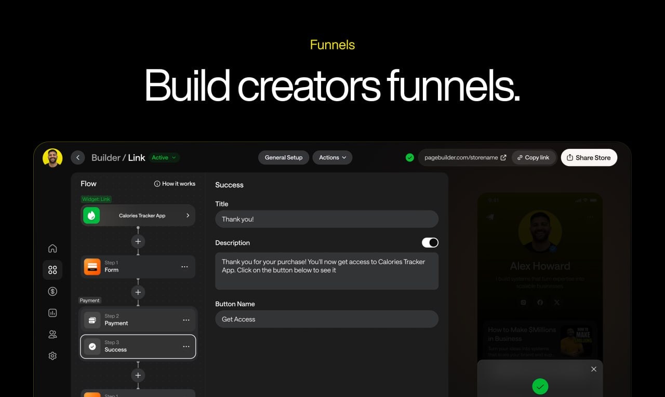Add a step with the plus button below Form
This screenshot has width=665, height=397.
point(138,292)
